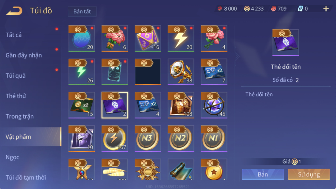Select the purple helmet item
This screenshot has height=189, width=336.
click(82, 139)
